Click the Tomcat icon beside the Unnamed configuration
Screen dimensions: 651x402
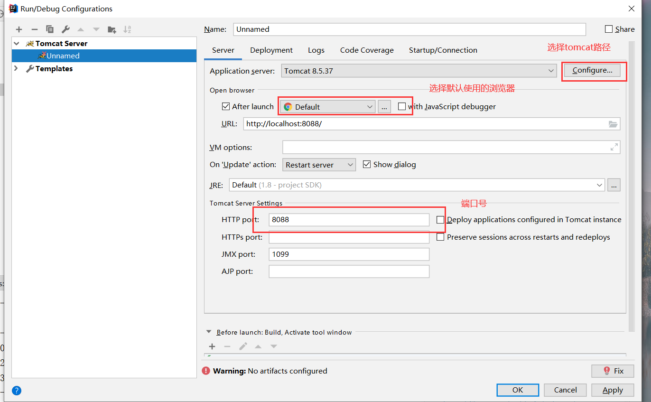[42, 56]
